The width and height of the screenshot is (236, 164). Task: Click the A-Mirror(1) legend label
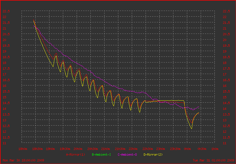(76, 155)
